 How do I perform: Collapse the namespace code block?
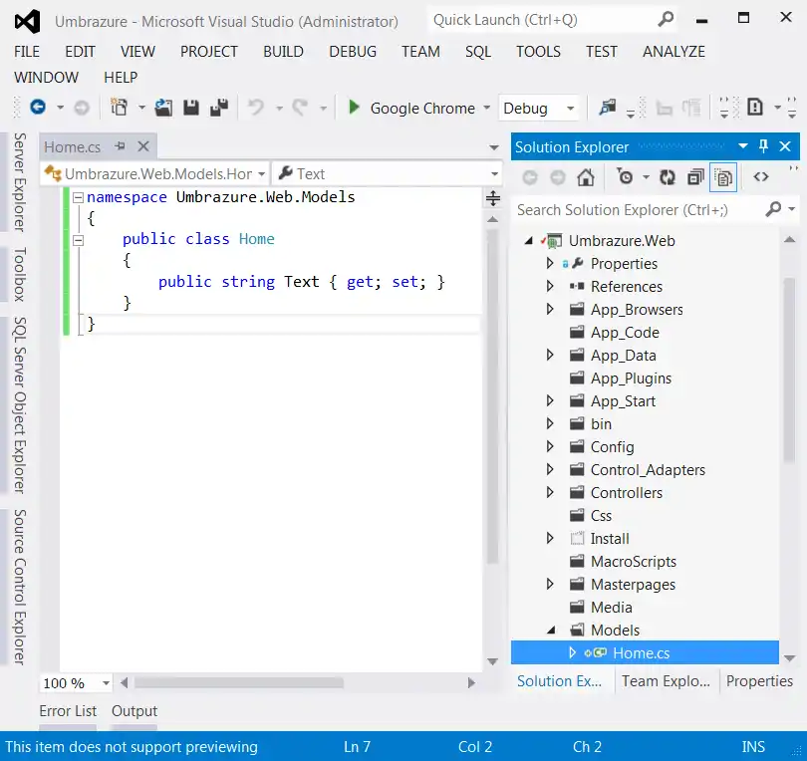click(78, 197)
